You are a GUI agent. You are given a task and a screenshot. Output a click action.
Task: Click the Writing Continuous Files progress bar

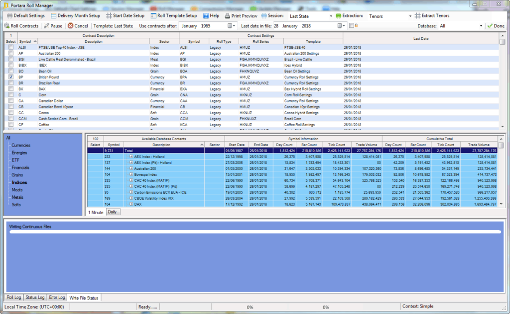click(255, 232)
